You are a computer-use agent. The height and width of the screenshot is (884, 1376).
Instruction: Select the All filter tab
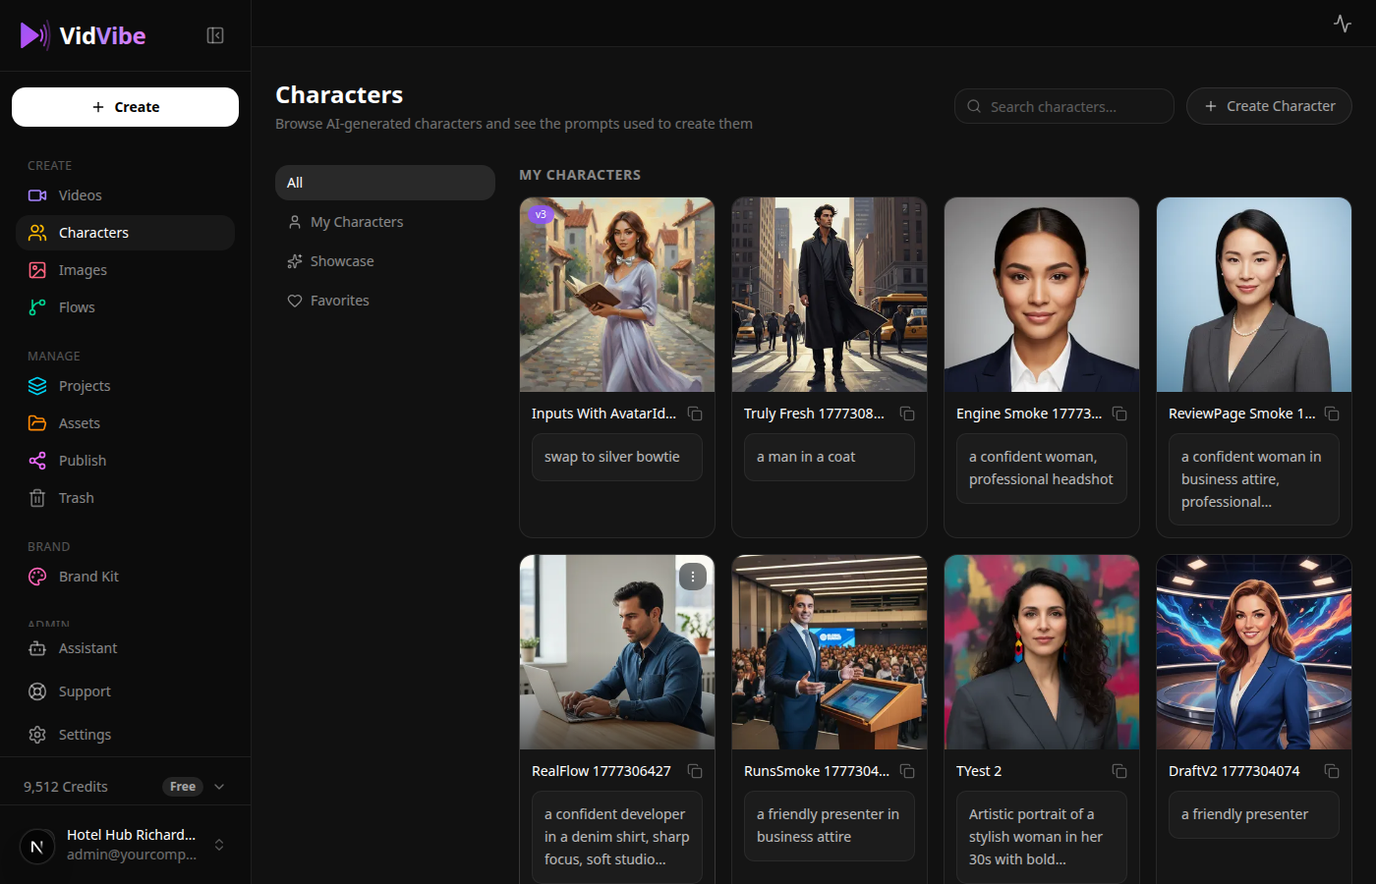385,183
